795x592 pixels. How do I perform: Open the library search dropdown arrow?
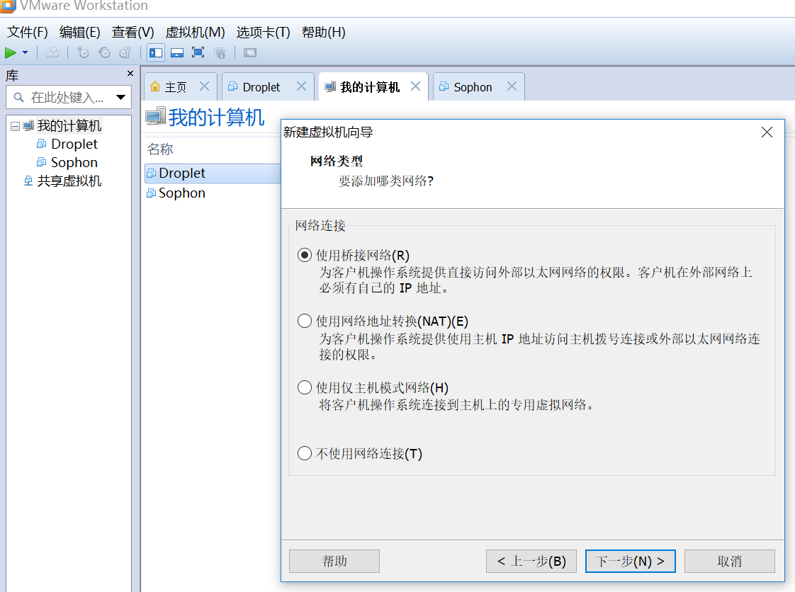pyautogui.click(x=120, y=97)
